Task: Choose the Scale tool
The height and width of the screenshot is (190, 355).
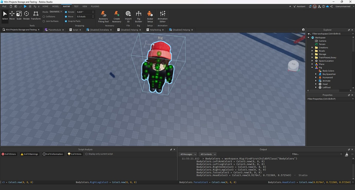Action: pyautogui.click(x=19, y=15)
